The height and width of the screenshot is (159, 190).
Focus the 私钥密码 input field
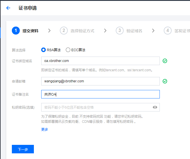[96, 107]
